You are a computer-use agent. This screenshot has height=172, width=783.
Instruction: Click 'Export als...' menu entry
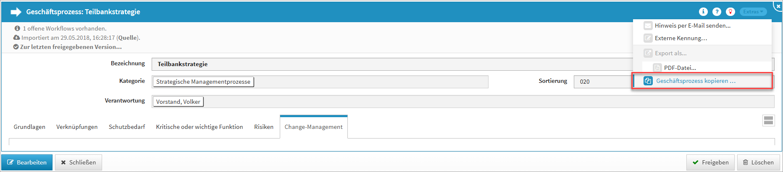coord(670,53)
